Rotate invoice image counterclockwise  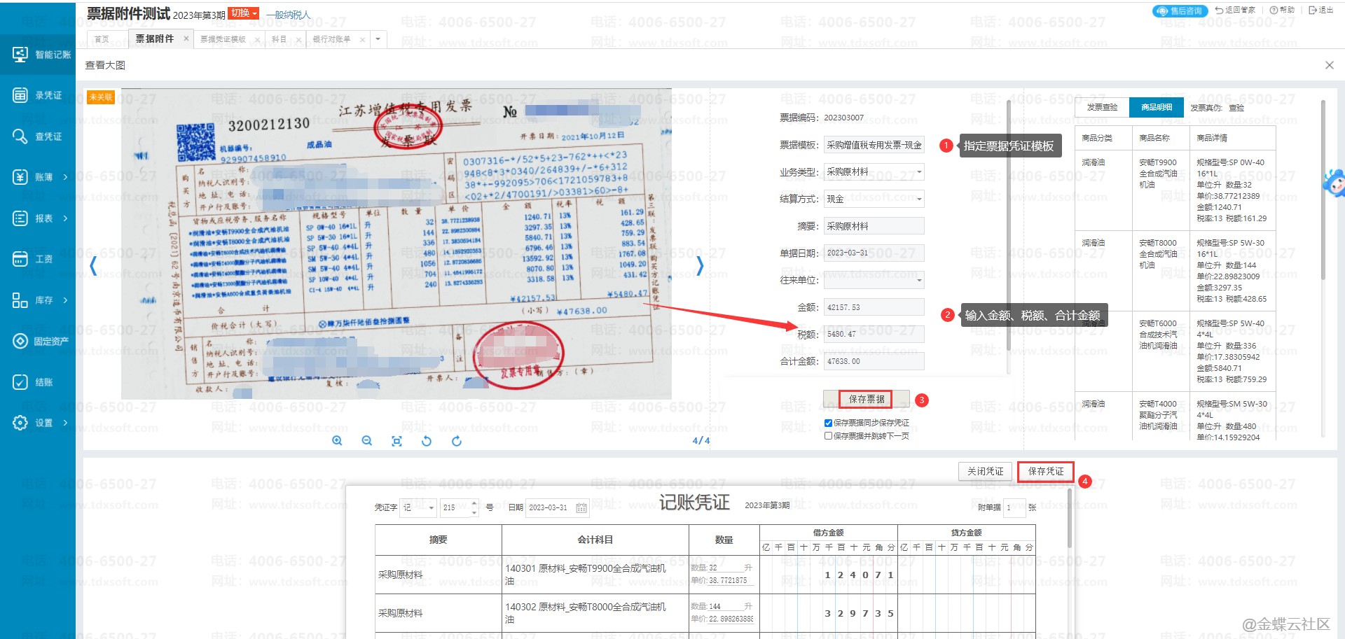(x=427, y=441)
